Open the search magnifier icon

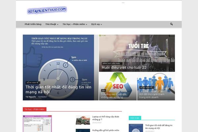click(171, 24)
